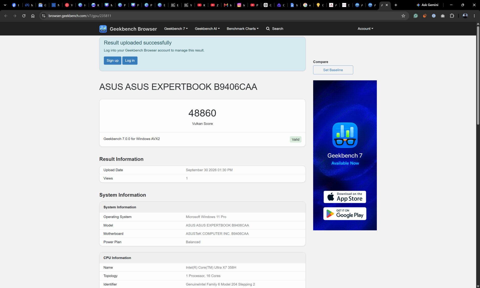This screenshot has height=288, width=480.
Task: Click the Ask Gemini button
Action: pos(427,5)
